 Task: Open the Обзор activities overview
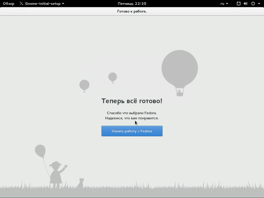coord(8,4)
